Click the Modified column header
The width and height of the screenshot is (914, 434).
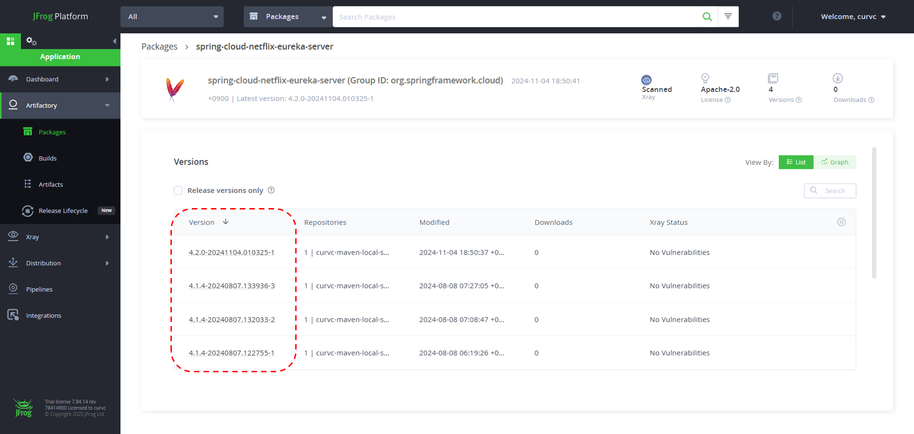point(434,222)
